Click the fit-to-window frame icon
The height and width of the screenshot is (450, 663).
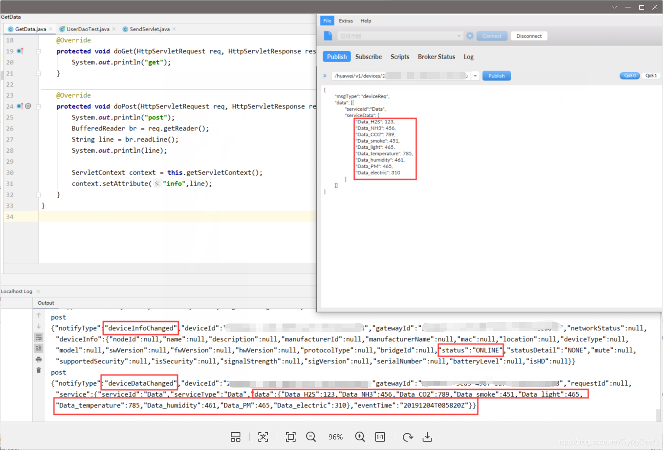click(291, 437)
